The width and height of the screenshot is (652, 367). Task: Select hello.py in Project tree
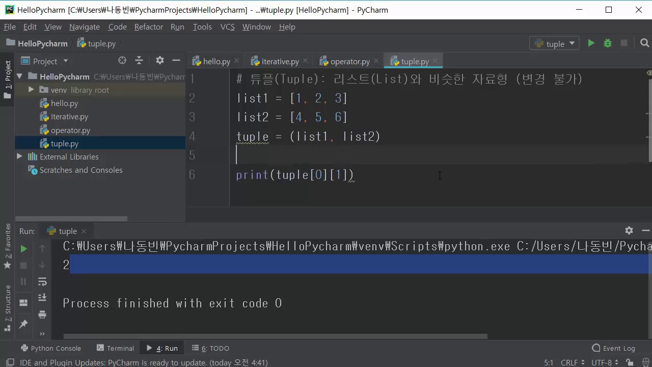(x=64, y=103)
